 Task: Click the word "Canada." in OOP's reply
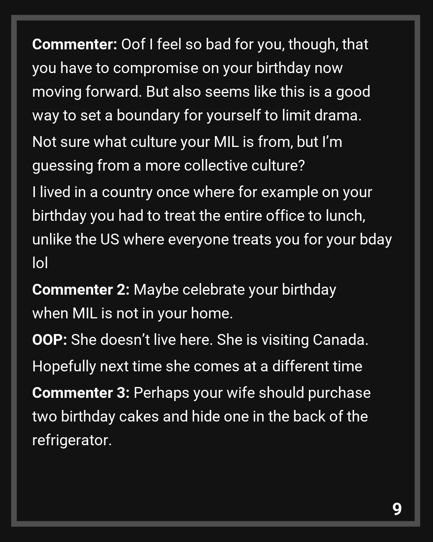coord(340,340)
